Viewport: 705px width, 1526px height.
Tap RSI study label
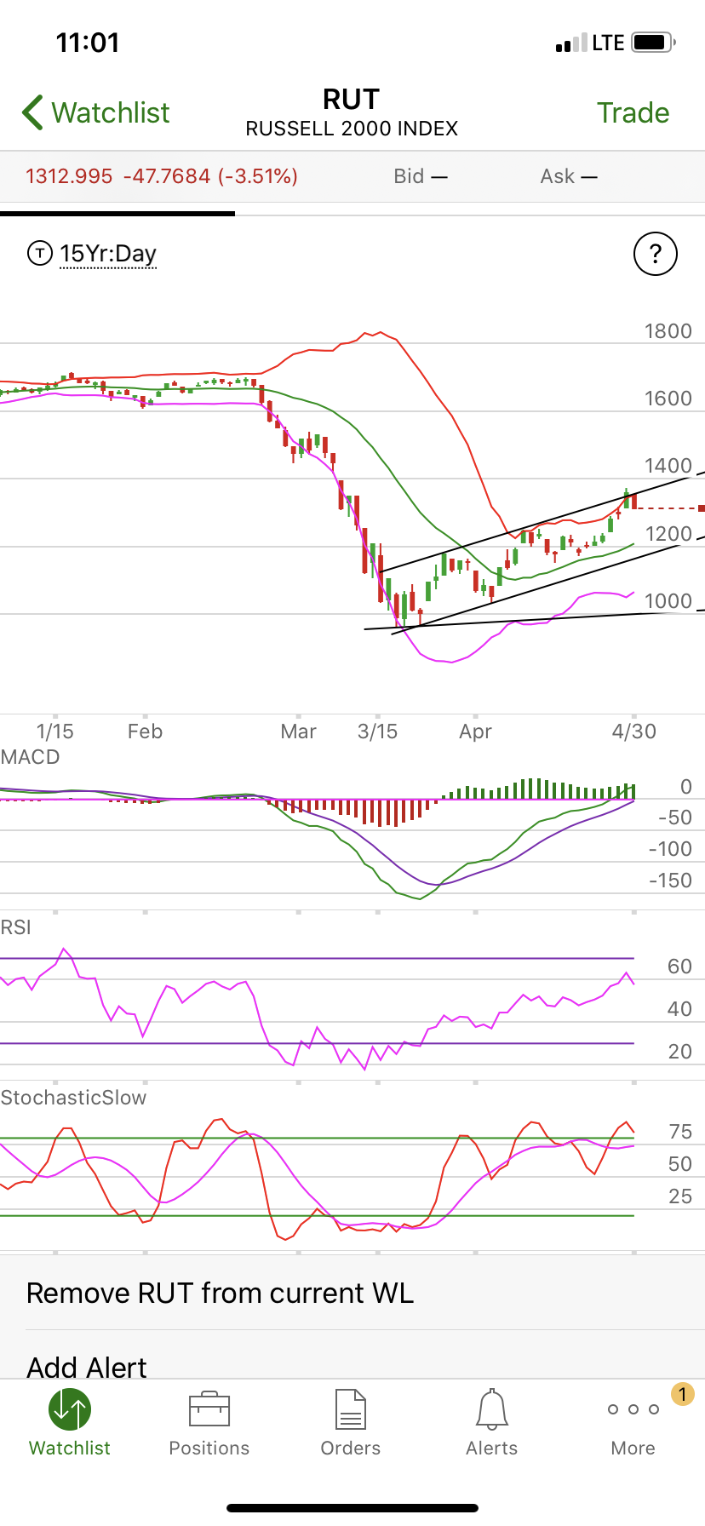point(16,927)
